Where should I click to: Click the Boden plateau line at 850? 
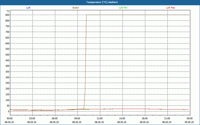[x=138, y=15]
